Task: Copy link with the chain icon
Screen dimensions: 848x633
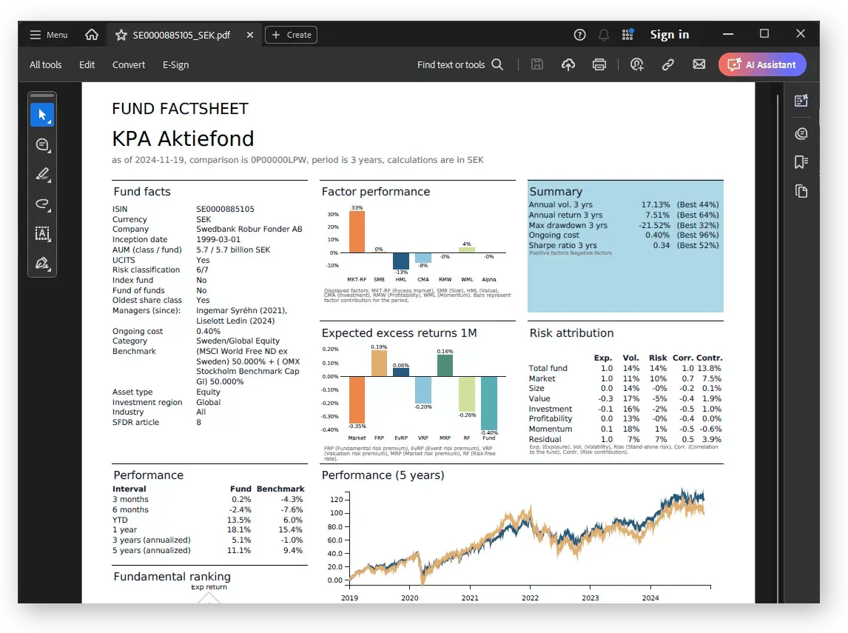Action: pyautogui.click(x=668, y=64)
